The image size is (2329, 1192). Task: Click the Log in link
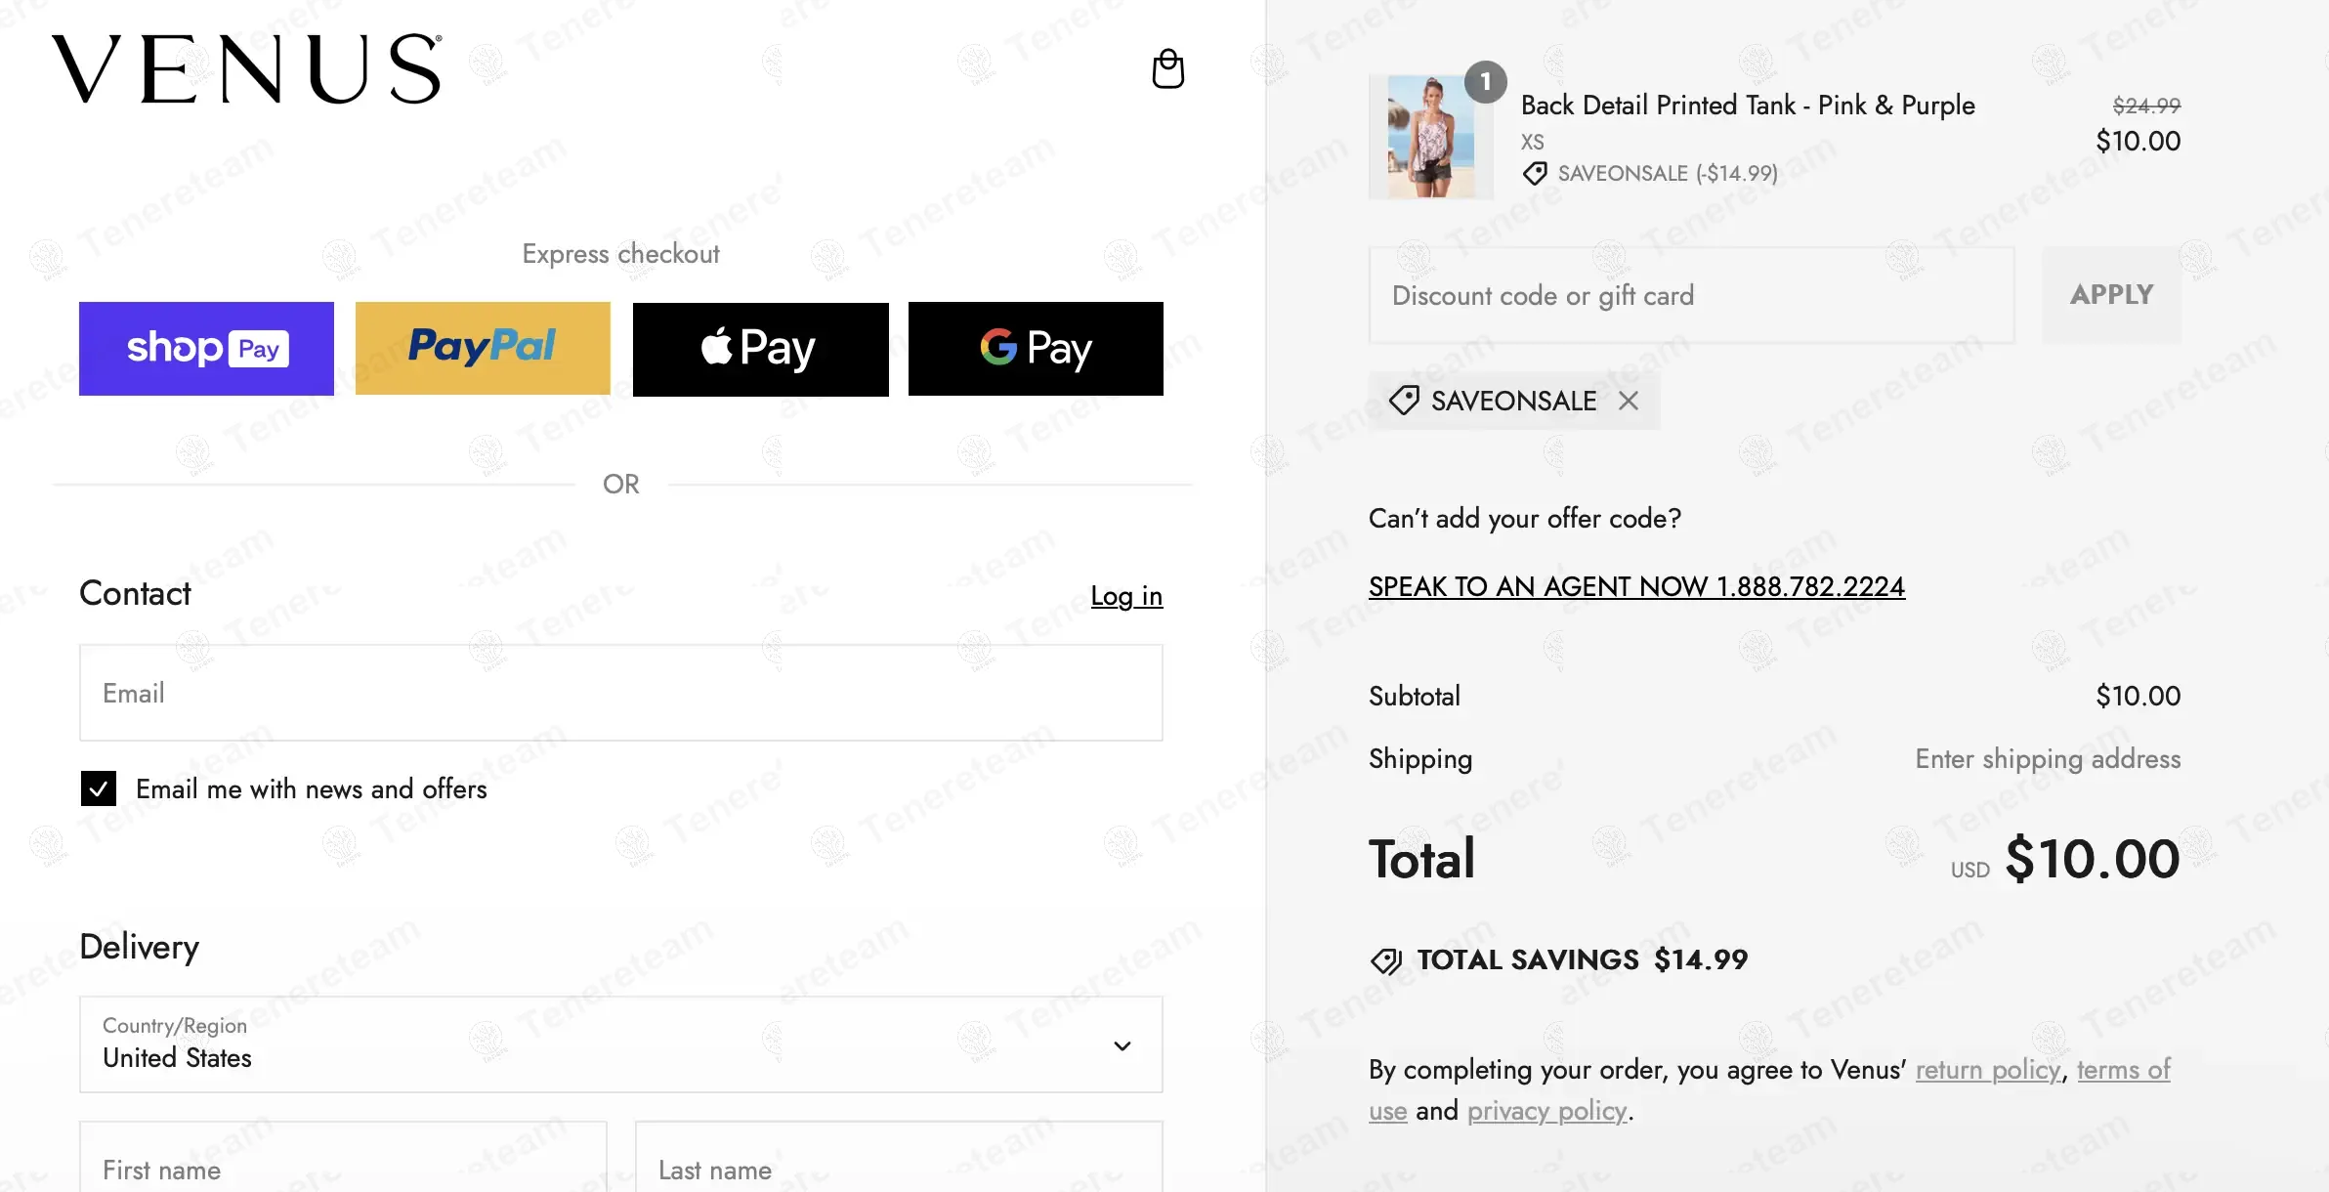1126,596
